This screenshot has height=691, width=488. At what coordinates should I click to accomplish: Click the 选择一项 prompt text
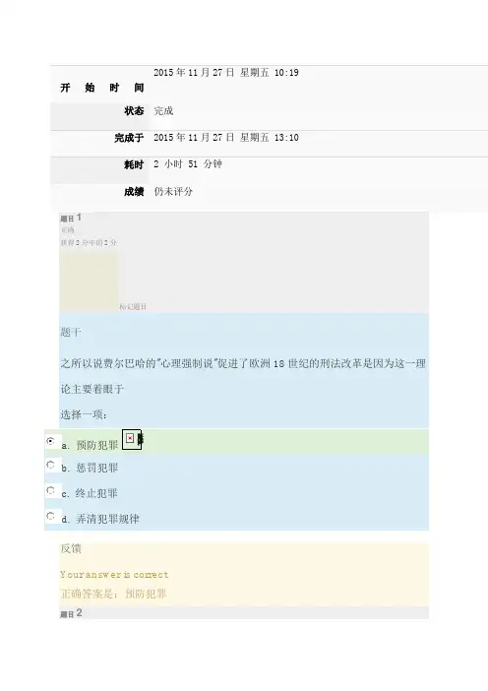pyautogui.click(x=85, y=414)
